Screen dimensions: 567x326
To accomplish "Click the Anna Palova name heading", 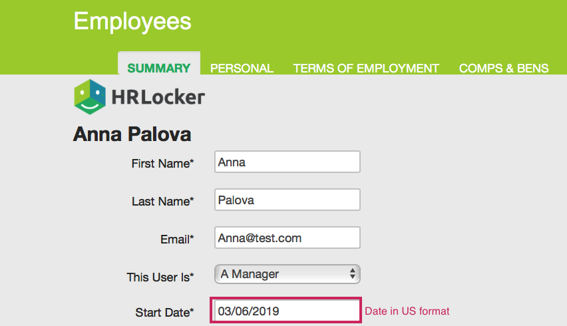I will [132, 134].
